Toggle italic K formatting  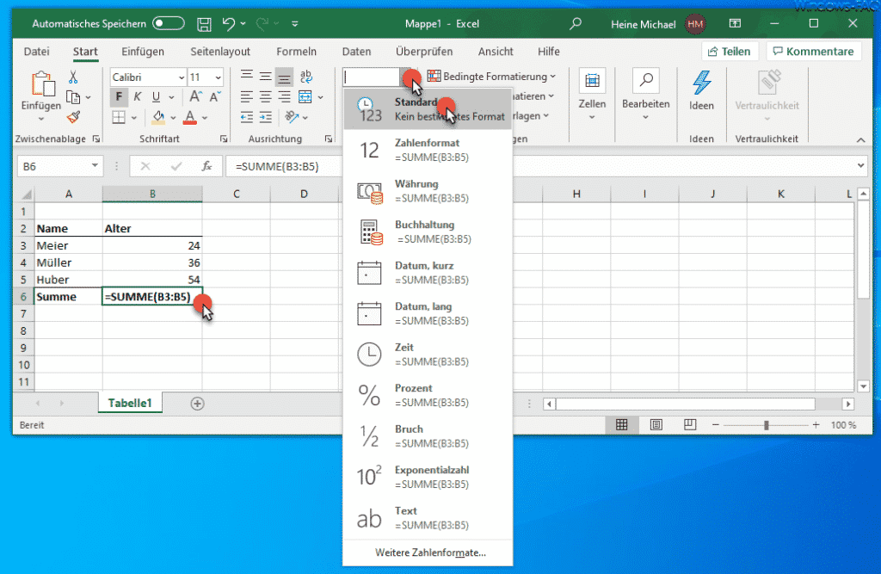[137, 96]
